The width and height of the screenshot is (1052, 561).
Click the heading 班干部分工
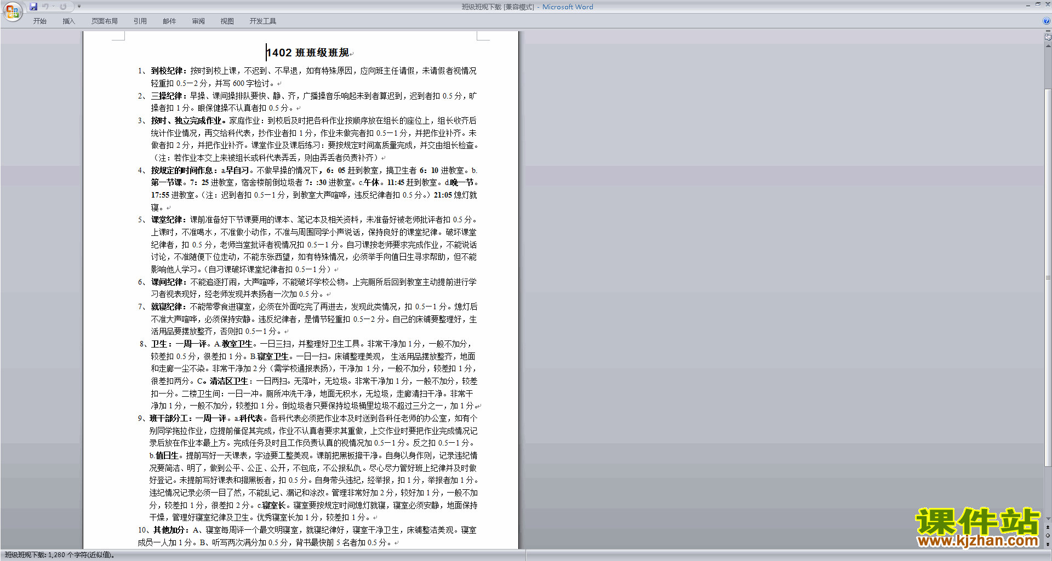[x=169, y=418]
